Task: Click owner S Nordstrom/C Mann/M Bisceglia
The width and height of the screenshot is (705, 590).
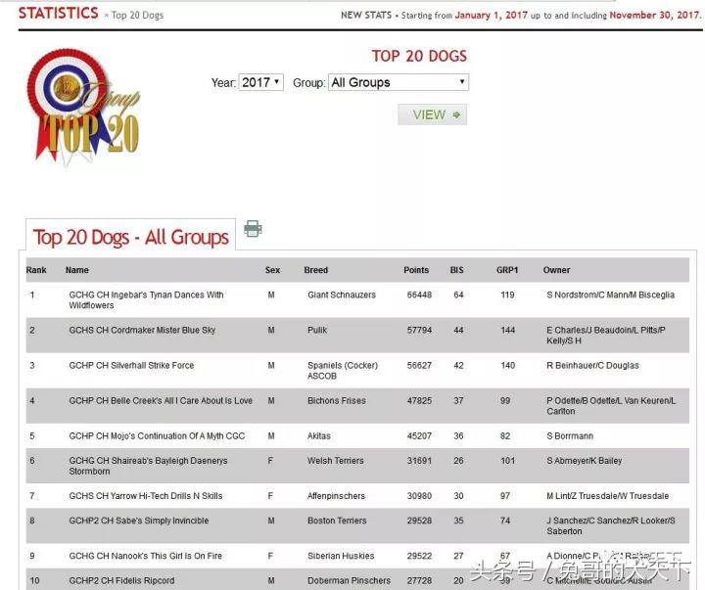Action: point(611,295)
